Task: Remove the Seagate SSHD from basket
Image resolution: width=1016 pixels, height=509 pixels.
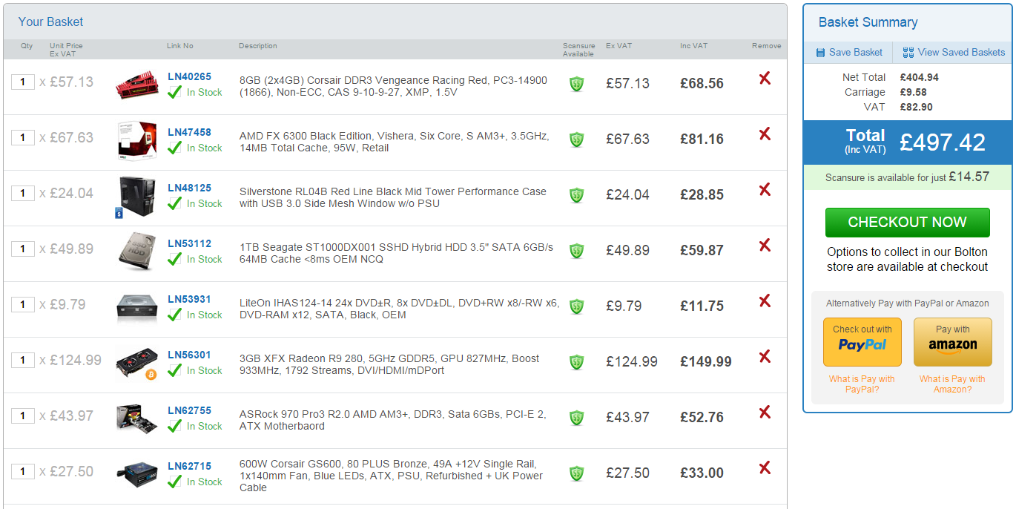Action: click(x=765, y=245)
